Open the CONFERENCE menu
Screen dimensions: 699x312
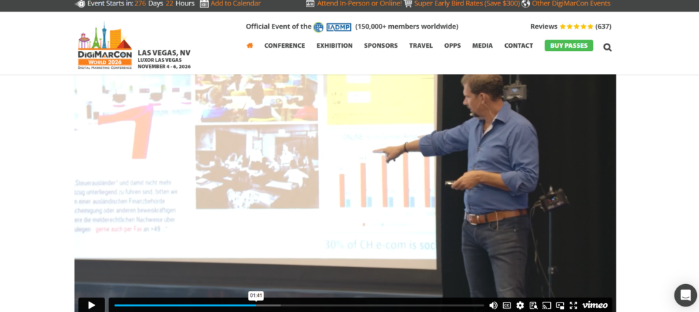coord(285,46)
